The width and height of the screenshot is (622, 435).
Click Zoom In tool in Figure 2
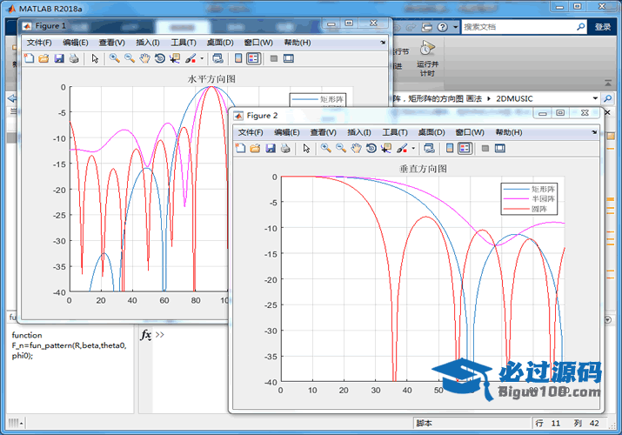click(x=325, y=149)
